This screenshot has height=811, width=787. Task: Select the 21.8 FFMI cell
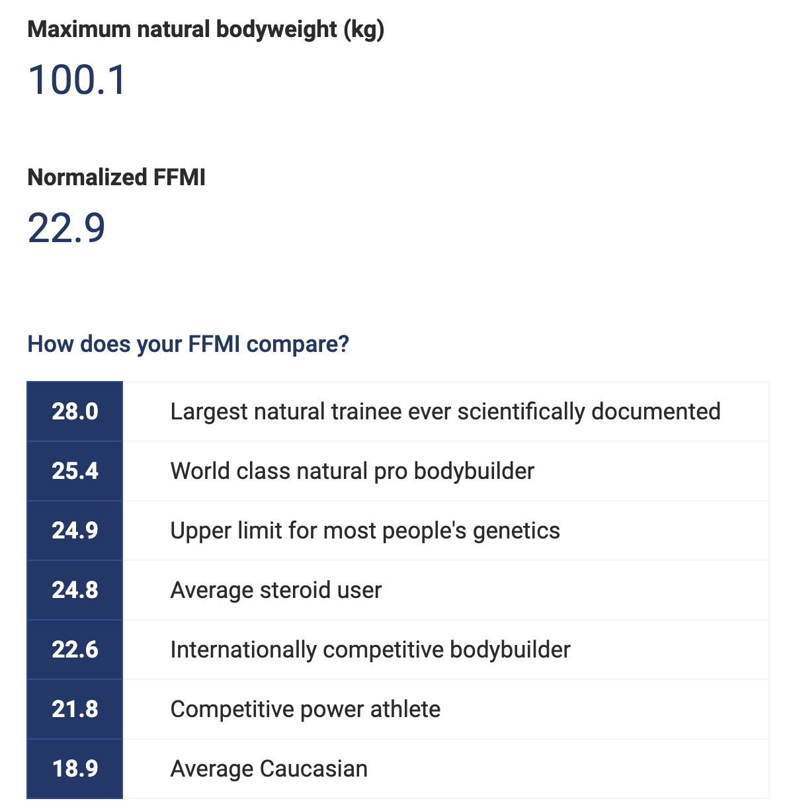point(75,709)
